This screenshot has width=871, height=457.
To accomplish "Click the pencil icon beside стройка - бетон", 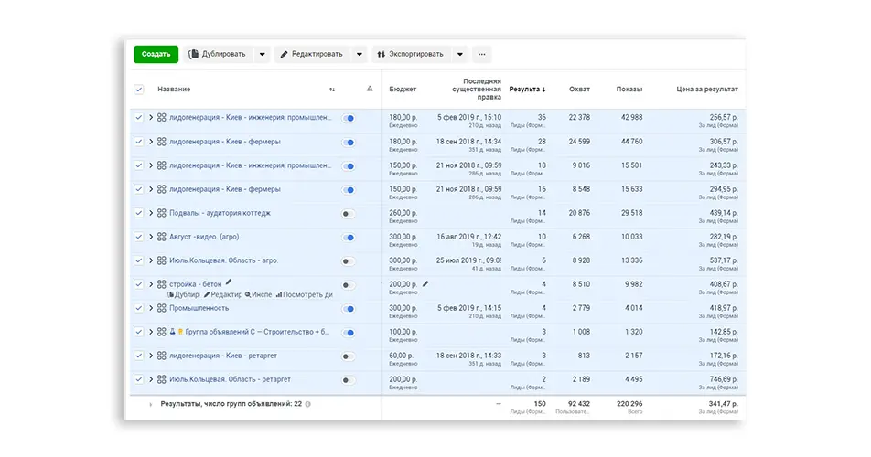I will coord(229,282).
